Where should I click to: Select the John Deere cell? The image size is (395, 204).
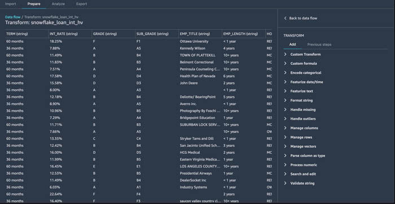pos(188,83)
